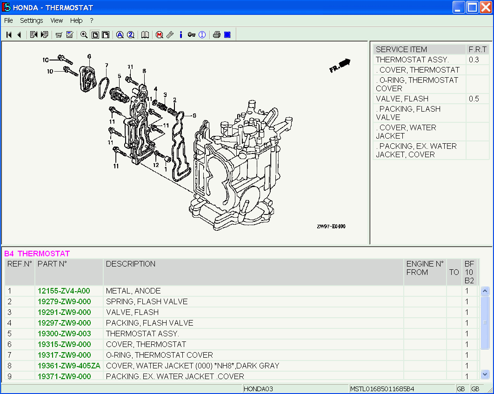This screenshot has height=394, width=494.
Task: Click part number 19315-ZW9-000
Action: 64,344
